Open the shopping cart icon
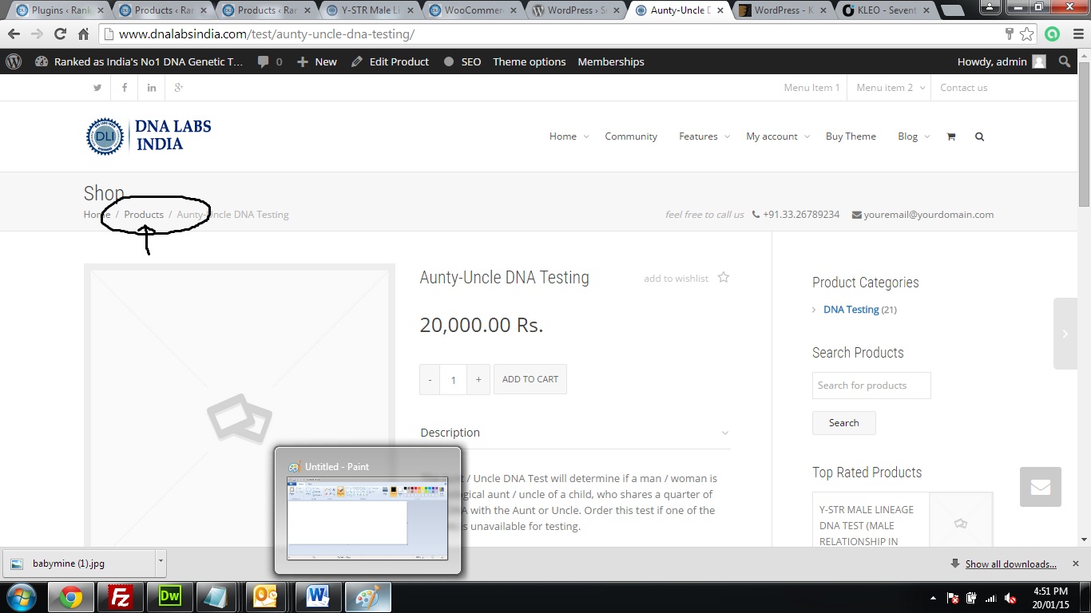The height and width of the screenshot is (613, 1091). coord(950,136)
